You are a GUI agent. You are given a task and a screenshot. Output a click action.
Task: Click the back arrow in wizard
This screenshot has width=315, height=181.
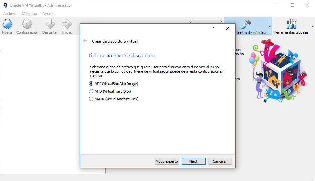click(85, 41)
